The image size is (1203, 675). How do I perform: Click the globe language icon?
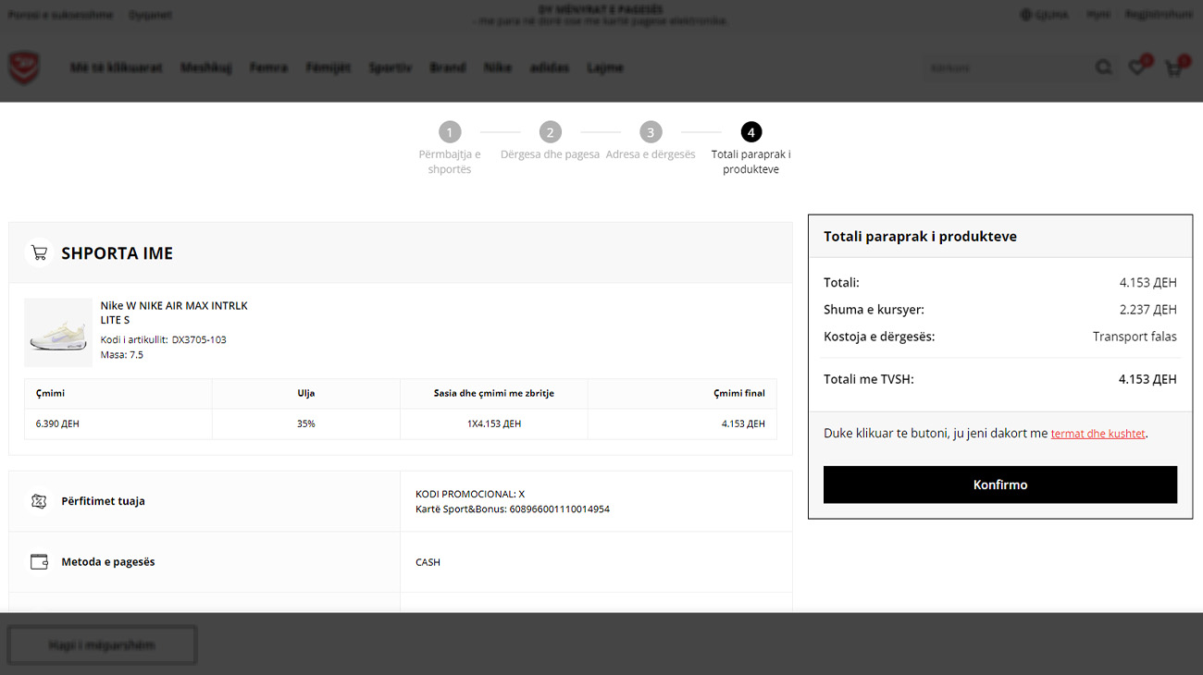(x=1025, y=15)
